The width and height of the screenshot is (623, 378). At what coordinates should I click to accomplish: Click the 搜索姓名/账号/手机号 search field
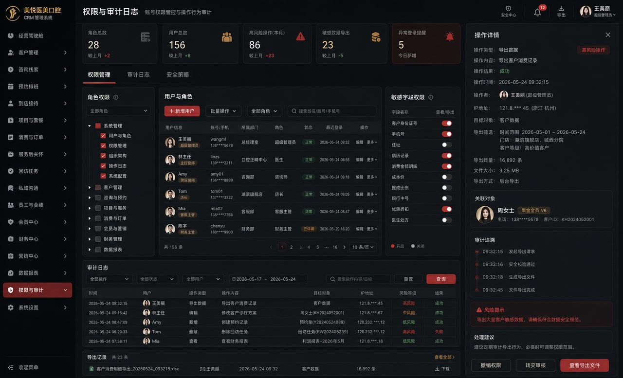tap(332, 111)
